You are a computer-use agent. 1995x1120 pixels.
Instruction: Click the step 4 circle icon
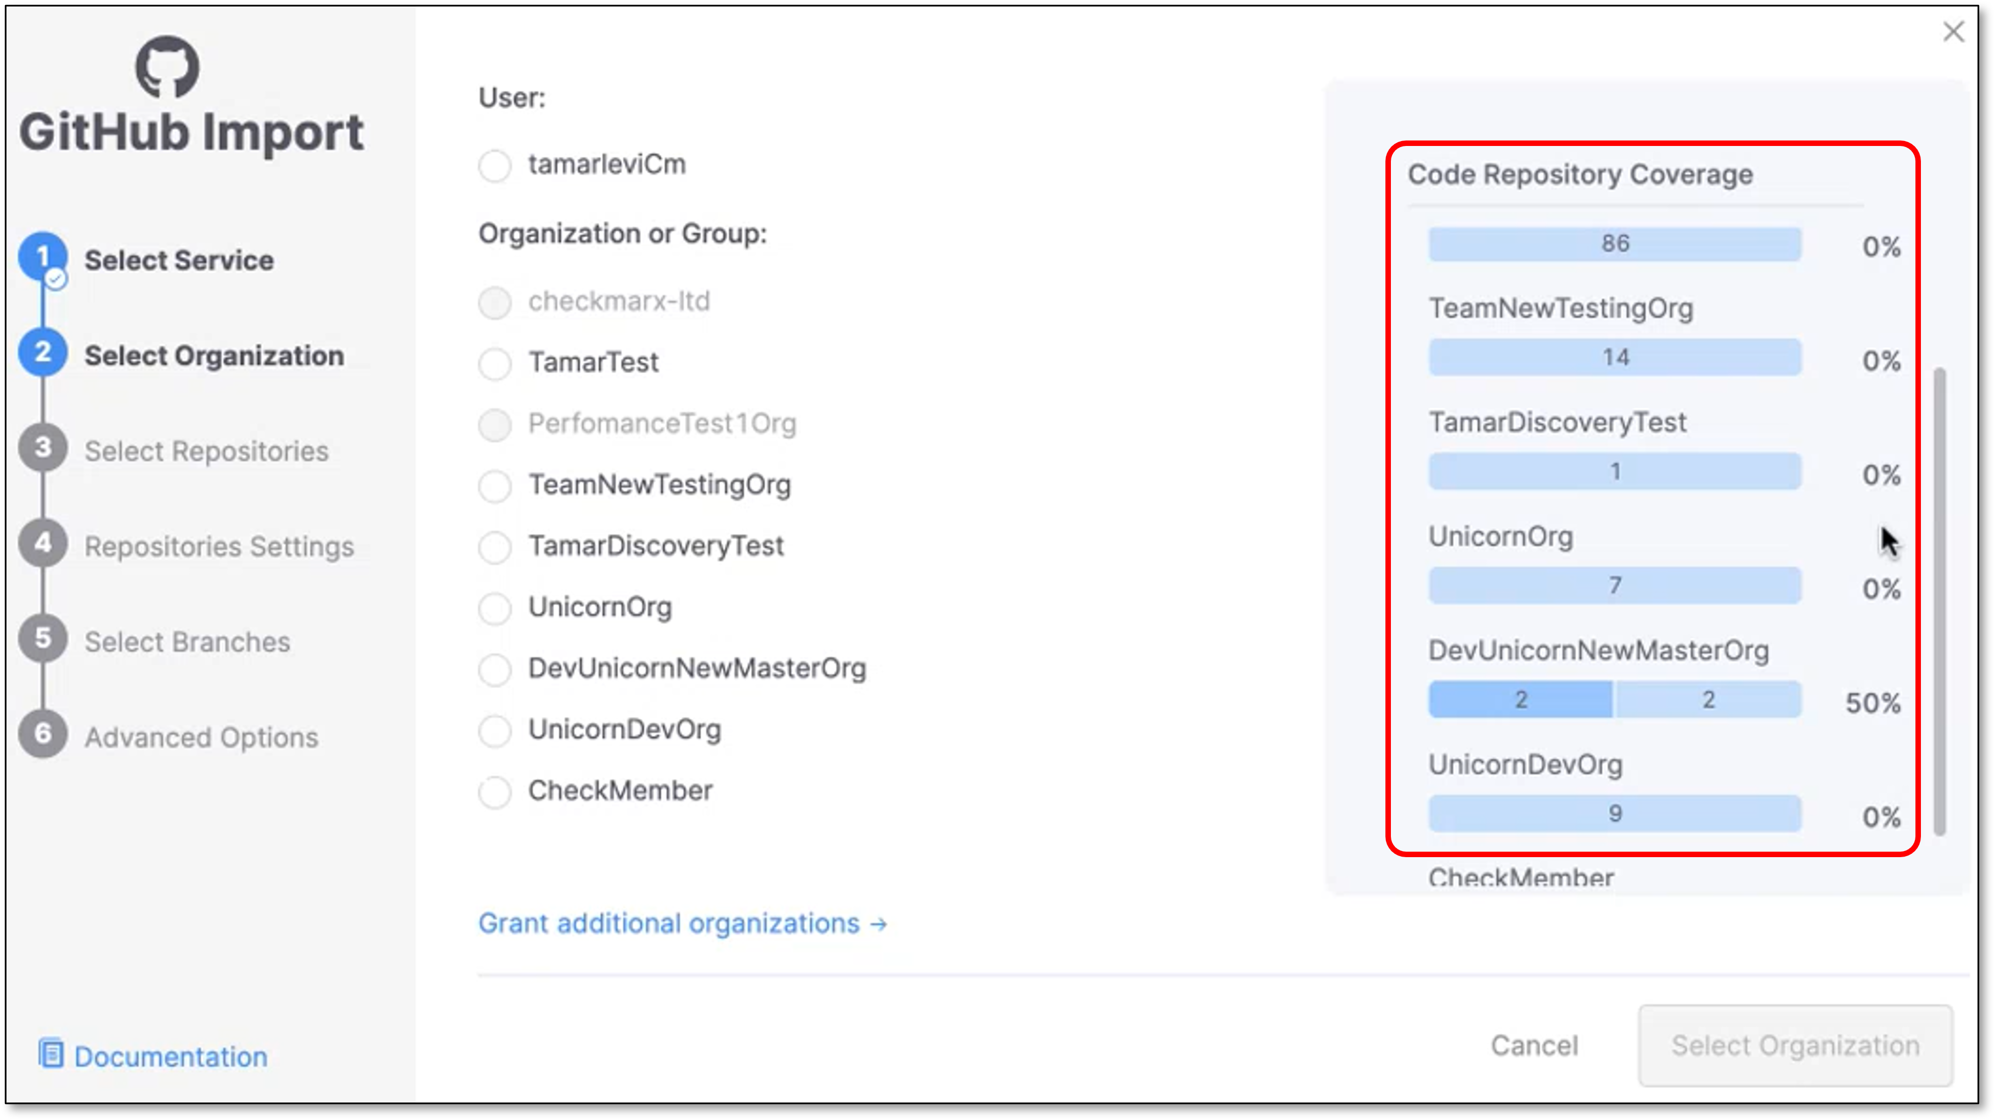click(x=43, y=543)
